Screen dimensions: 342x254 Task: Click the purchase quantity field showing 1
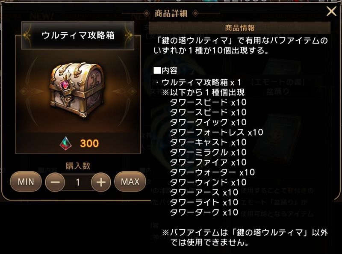[x=78, y=182]
